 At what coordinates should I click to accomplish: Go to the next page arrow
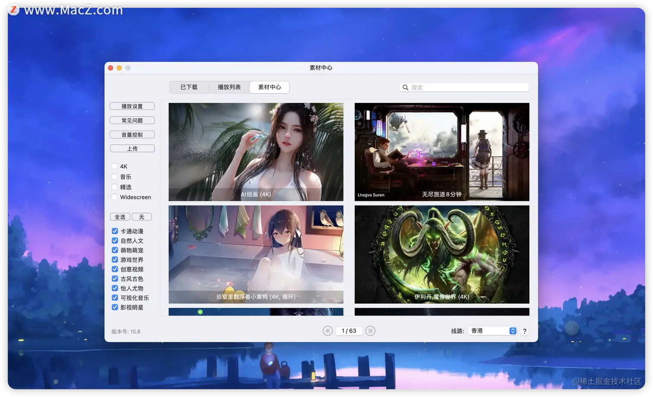pos(370,331)
